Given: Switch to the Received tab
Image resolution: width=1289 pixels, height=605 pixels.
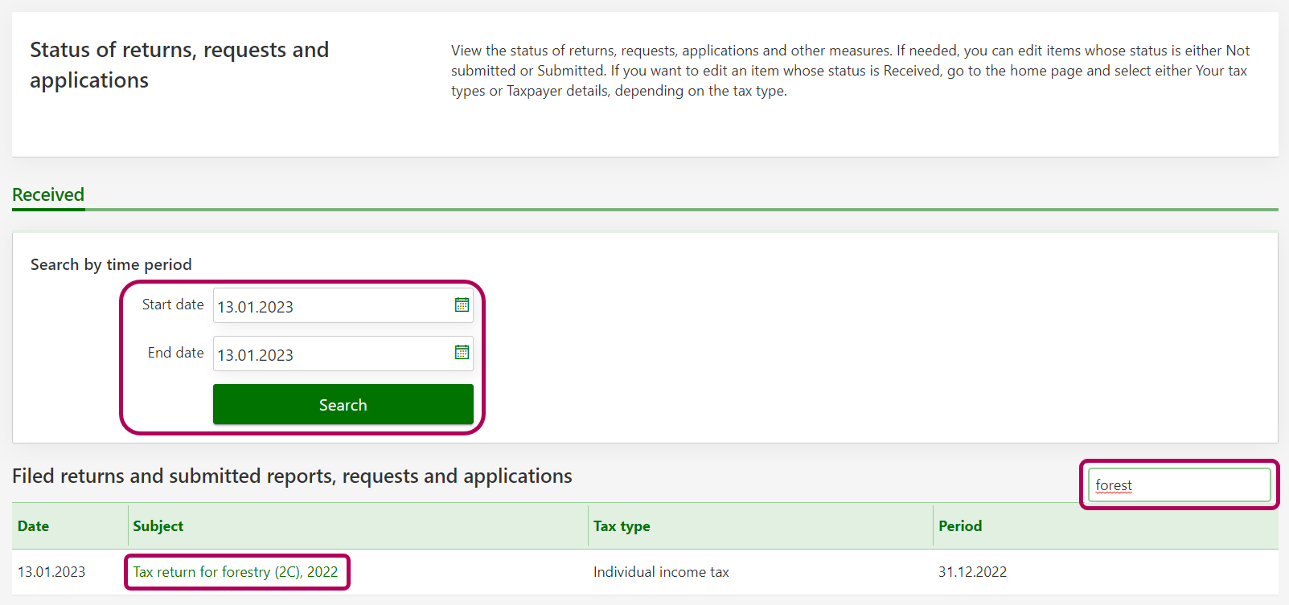Looking at the screenshot, I should pyautogui.click(x=48, y=195).
